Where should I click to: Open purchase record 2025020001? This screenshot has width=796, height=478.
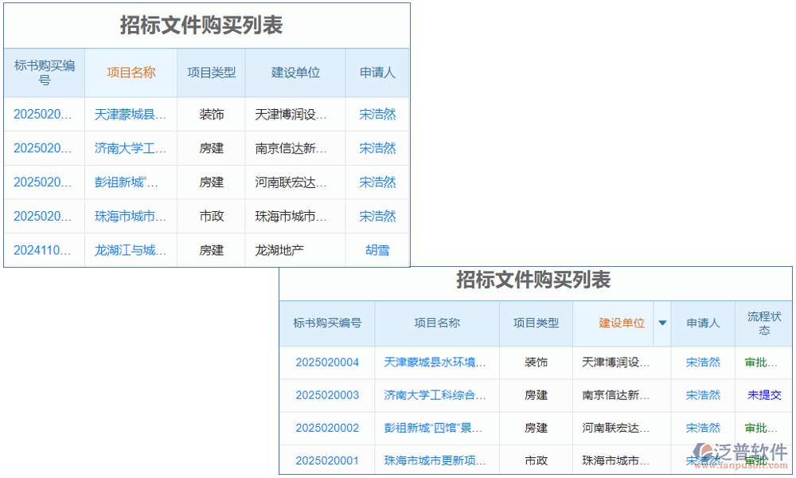coord(327,460)
